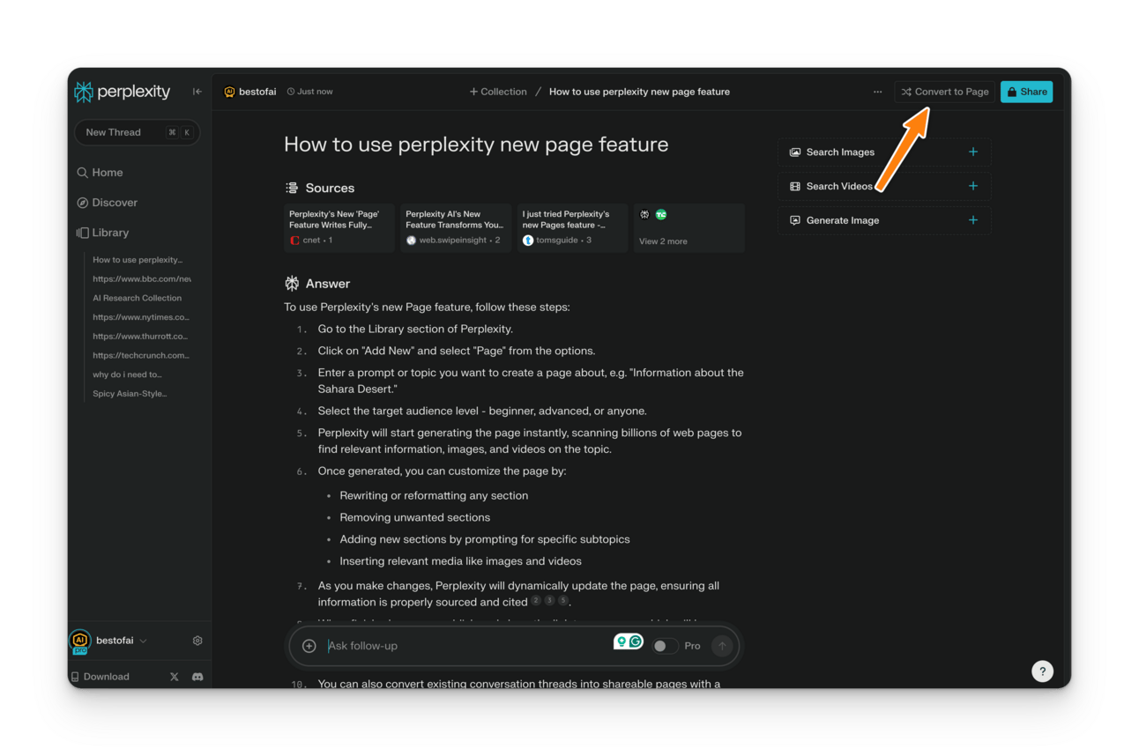1139x756 pixels.
Task: Click the main page heading 'How to use perplexity new page feature'
Action: [x=476, y=145]
